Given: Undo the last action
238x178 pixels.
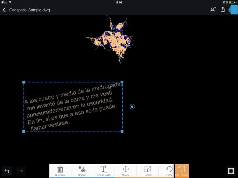Looking at the screenshot, I should click(7, 171).
